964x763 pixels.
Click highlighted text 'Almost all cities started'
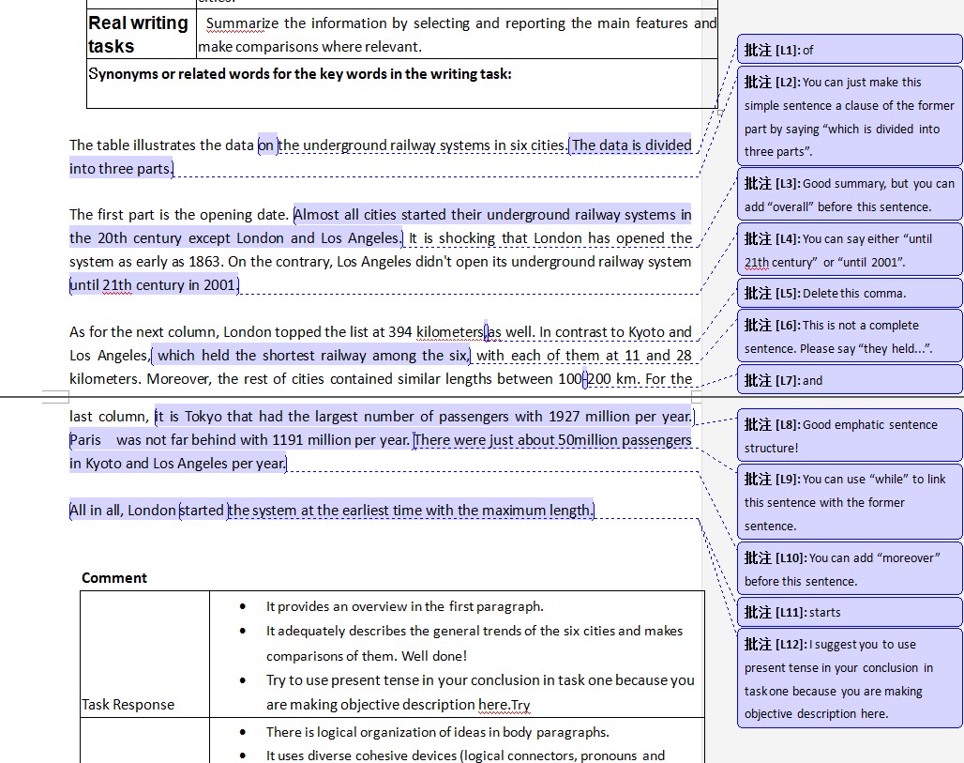pyautogui.click(x=370, y=215)
